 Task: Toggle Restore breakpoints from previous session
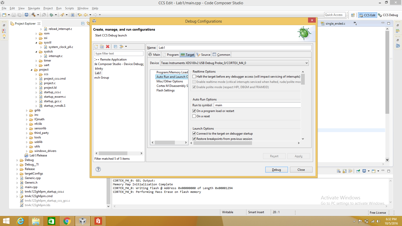[x=194, y=139]
